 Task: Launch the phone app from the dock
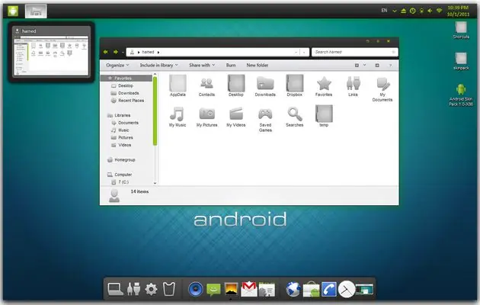point(328,290)
